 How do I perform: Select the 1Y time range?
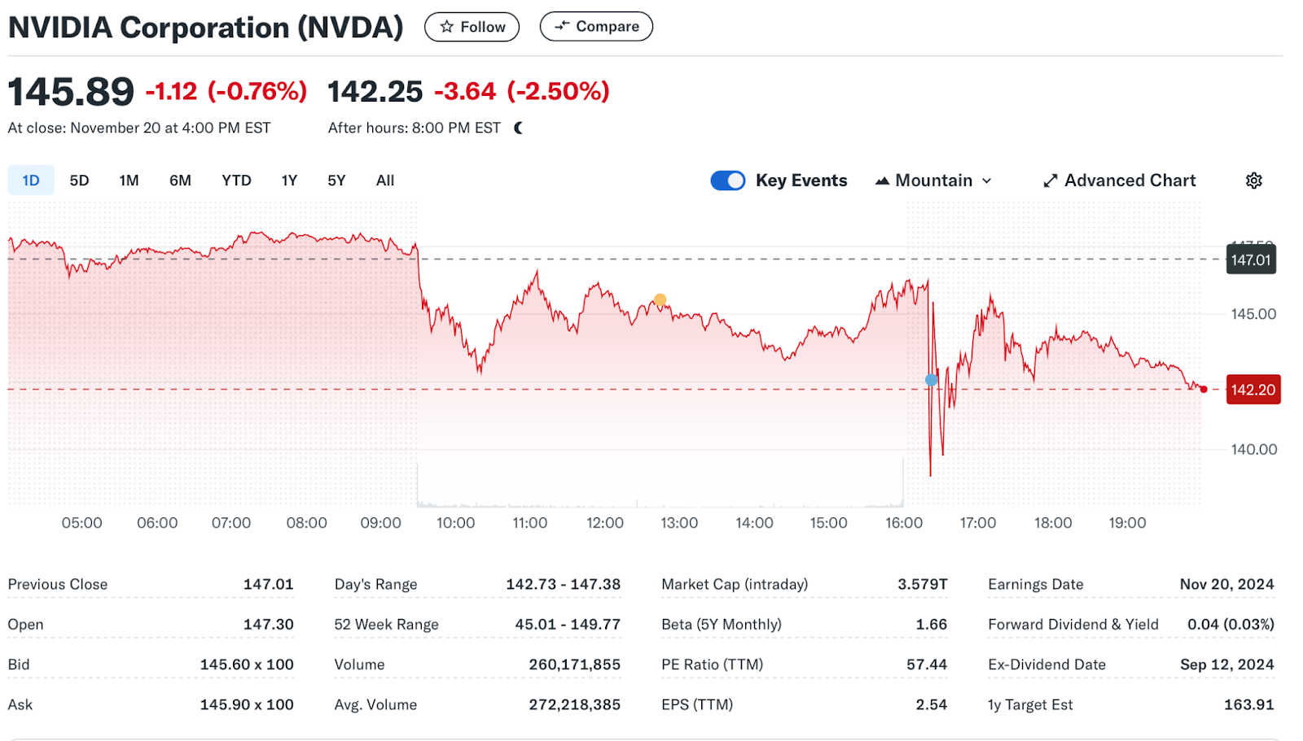pos(289,181)
